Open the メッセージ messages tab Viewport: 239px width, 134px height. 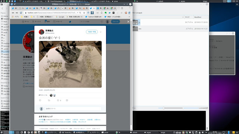58,22
